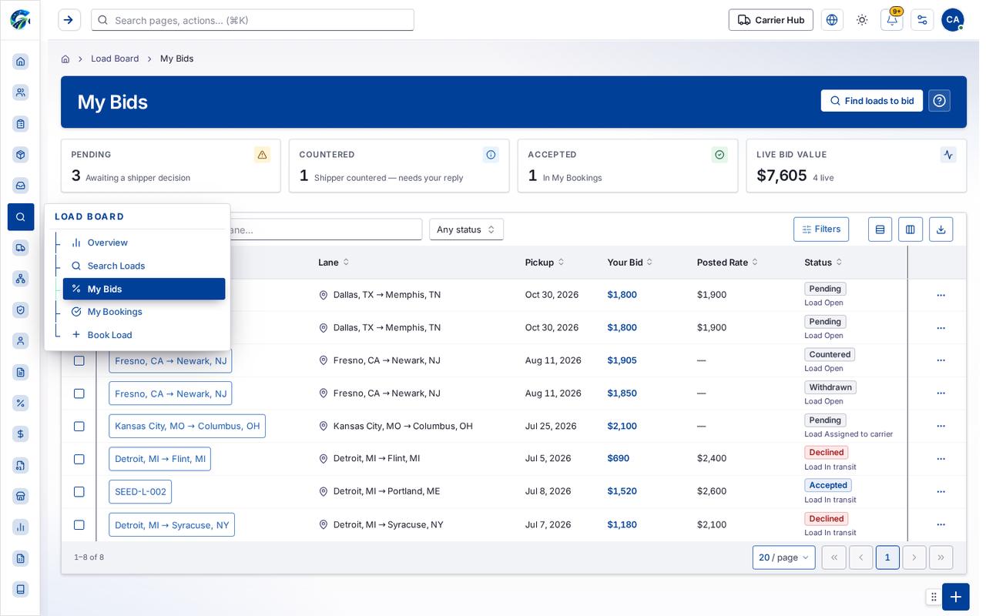Open the column settings icon

tap(911, 229)
